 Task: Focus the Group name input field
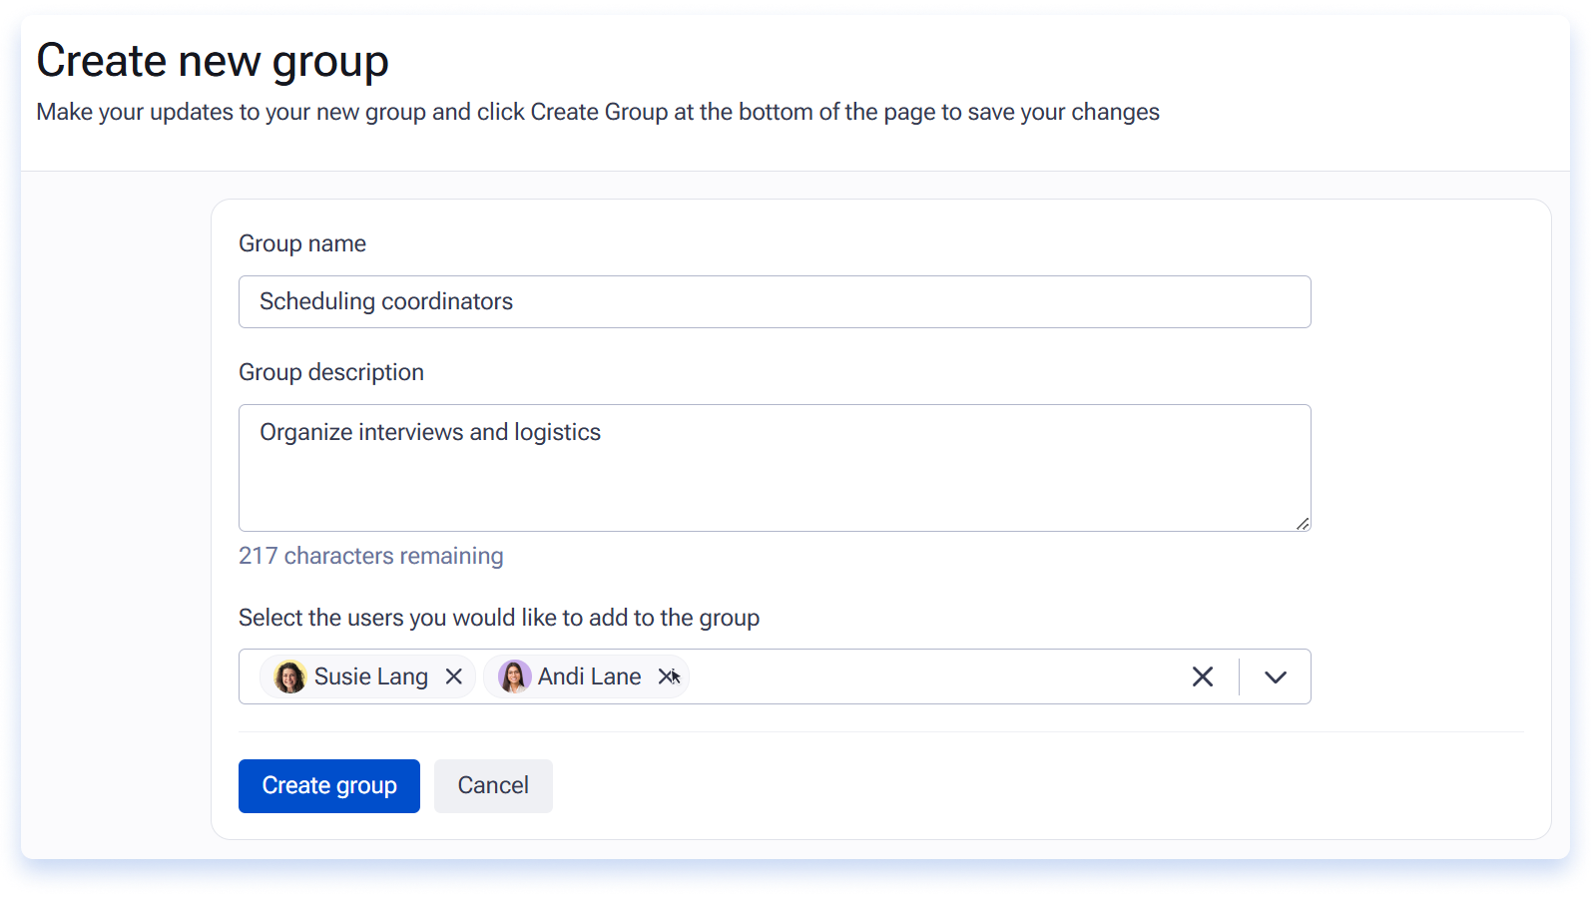pyautogui.click(x=775, y=301)
